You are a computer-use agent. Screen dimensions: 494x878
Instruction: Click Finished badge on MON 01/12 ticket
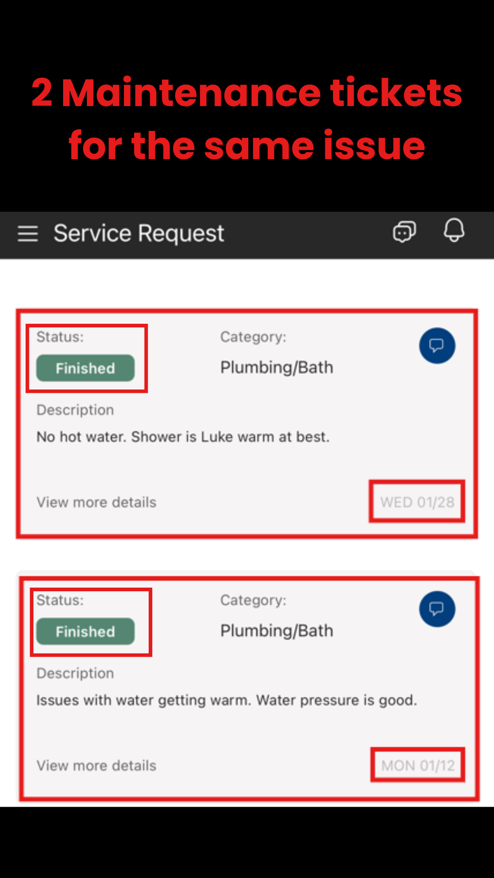86,632
